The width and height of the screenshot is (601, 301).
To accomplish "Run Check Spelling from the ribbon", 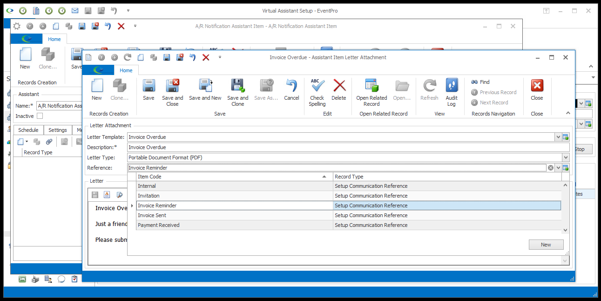I will point(317,92).
